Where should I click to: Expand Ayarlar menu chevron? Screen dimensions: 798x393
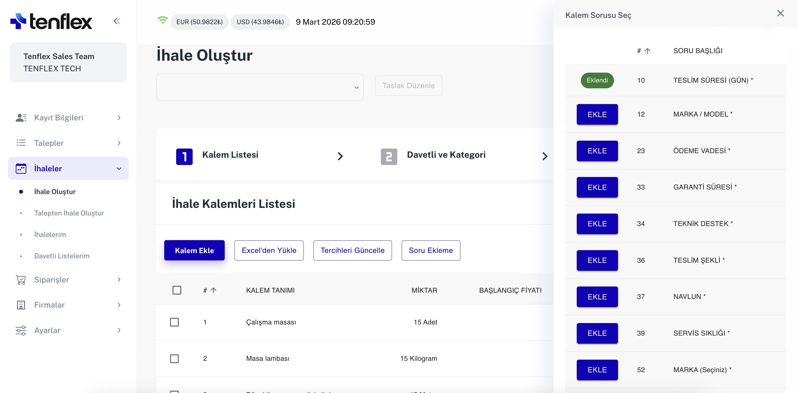(119, 330)
